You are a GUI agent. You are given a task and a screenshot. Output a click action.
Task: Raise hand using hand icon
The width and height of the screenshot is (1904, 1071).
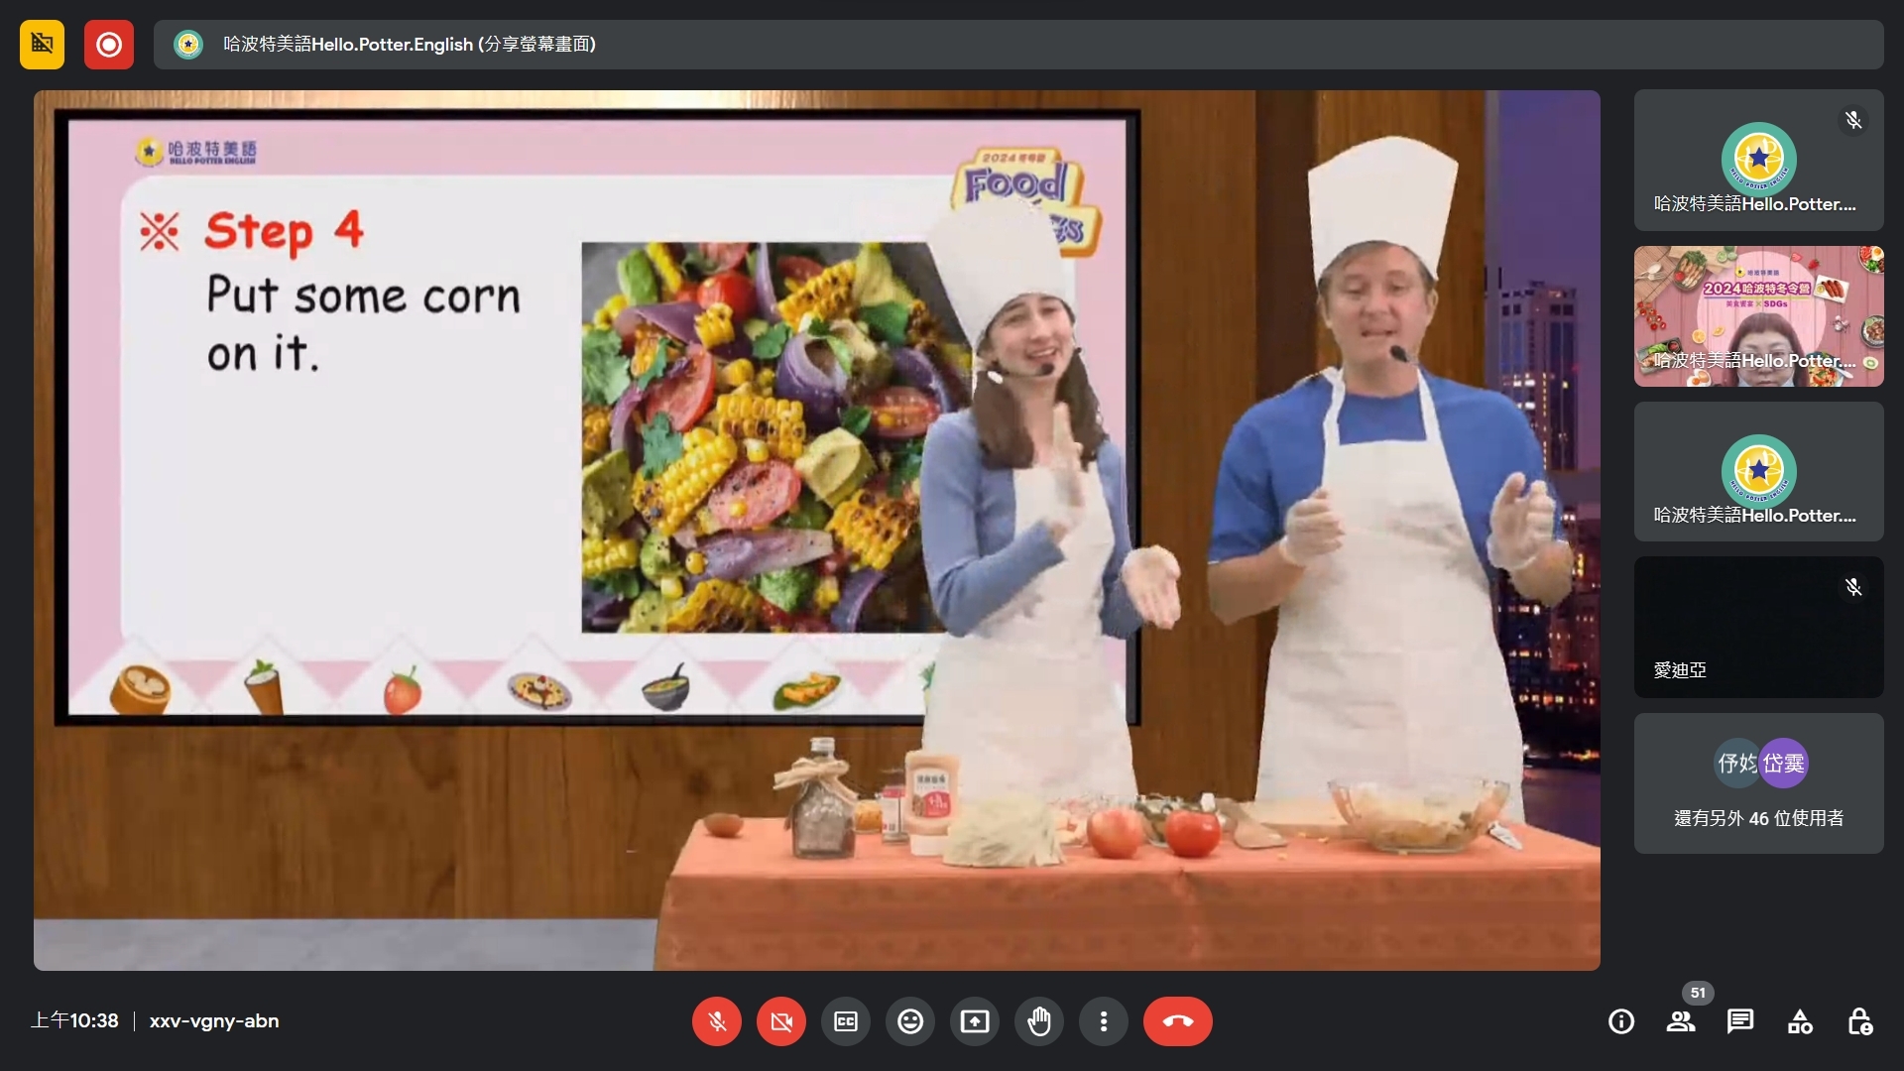point(1039,1021)
